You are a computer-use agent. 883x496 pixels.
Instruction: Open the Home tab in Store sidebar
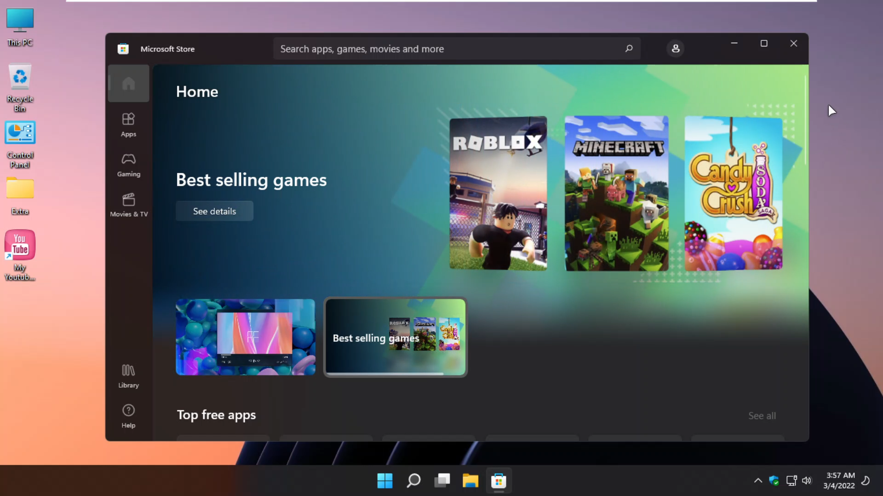click(x=128, y=83)
